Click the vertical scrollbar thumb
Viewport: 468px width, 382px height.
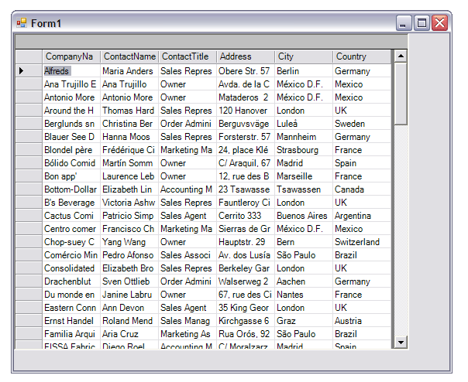click(401, 94)
